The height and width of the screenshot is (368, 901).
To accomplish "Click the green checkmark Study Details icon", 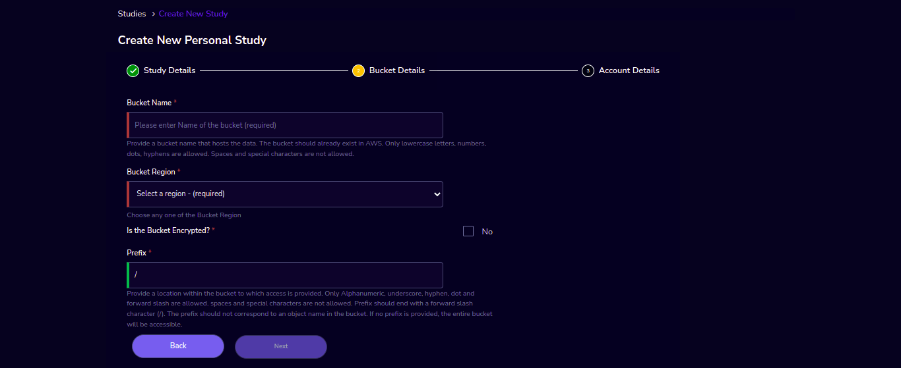I will pyautogui.click(x=133, y=70).
